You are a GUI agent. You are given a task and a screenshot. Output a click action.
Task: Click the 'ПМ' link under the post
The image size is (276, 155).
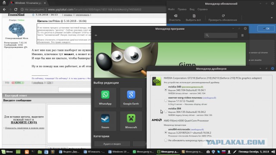[49, 83]
